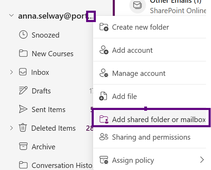Click the New Courses folder icon
Screen dimensions: 211x170
pos(23,53)
